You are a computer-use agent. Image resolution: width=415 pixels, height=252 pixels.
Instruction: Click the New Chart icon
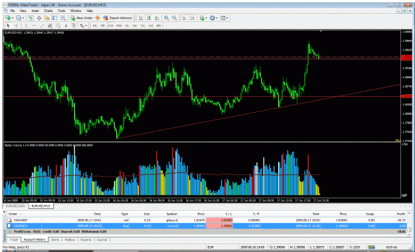(x=8, y=18)
